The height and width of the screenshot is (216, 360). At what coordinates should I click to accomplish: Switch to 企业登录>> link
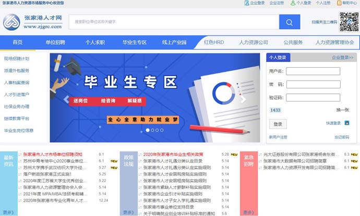[x=343, y=57]
